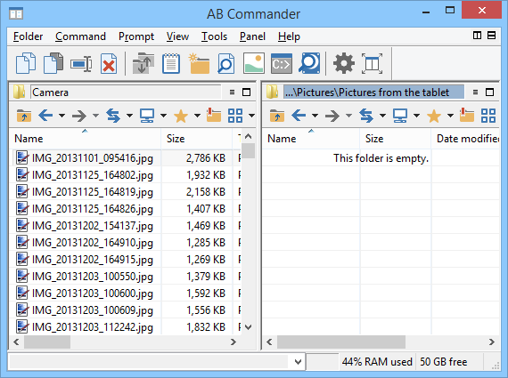Click the Copy files toolbar icon
Image resolution: width=508 pixels, height=378 pixels.
click(x=26, y=63)
